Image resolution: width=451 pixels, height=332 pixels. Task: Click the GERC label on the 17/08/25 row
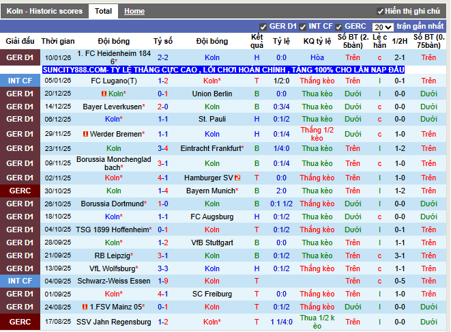click(x=20, y=322)
